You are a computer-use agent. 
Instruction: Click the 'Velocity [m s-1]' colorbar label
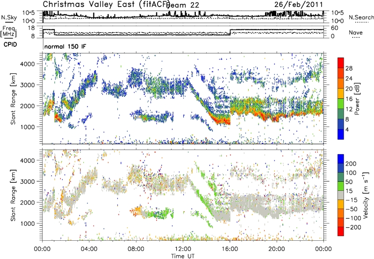[366, 195]
